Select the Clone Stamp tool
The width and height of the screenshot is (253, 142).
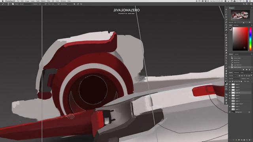coord(226,37)
